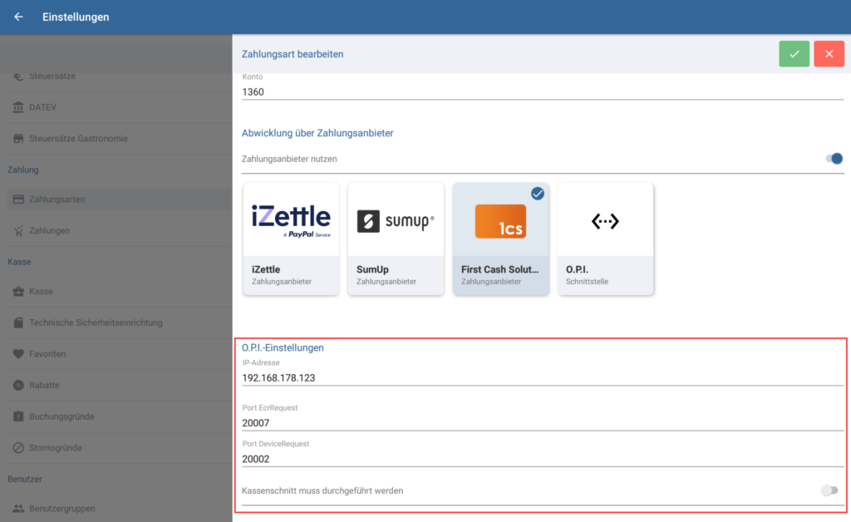Confirm changes with green checkmark button
Viewport: 851px width, 522px height.
tap(794, 54)
